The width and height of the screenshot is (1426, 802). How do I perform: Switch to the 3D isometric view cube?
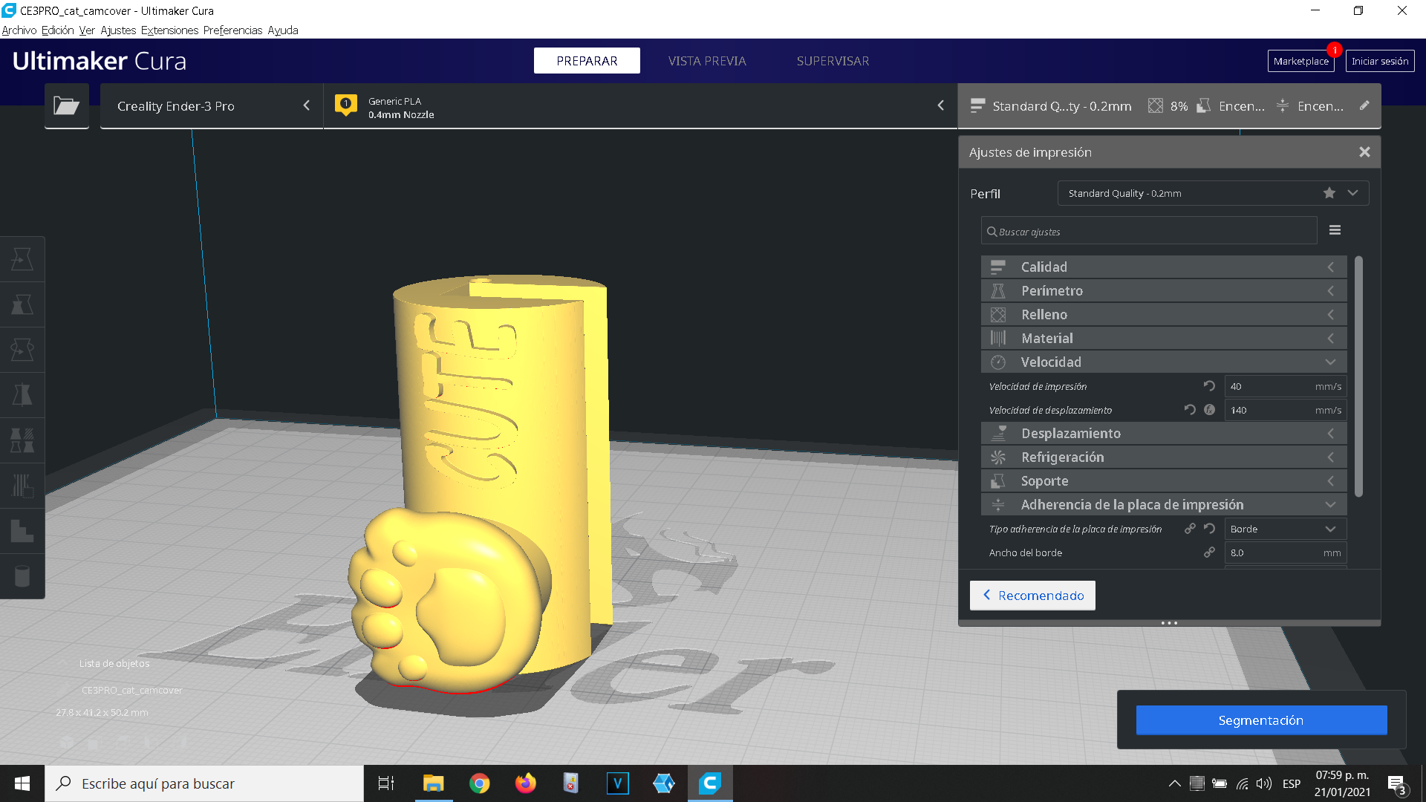coord(67,742)
